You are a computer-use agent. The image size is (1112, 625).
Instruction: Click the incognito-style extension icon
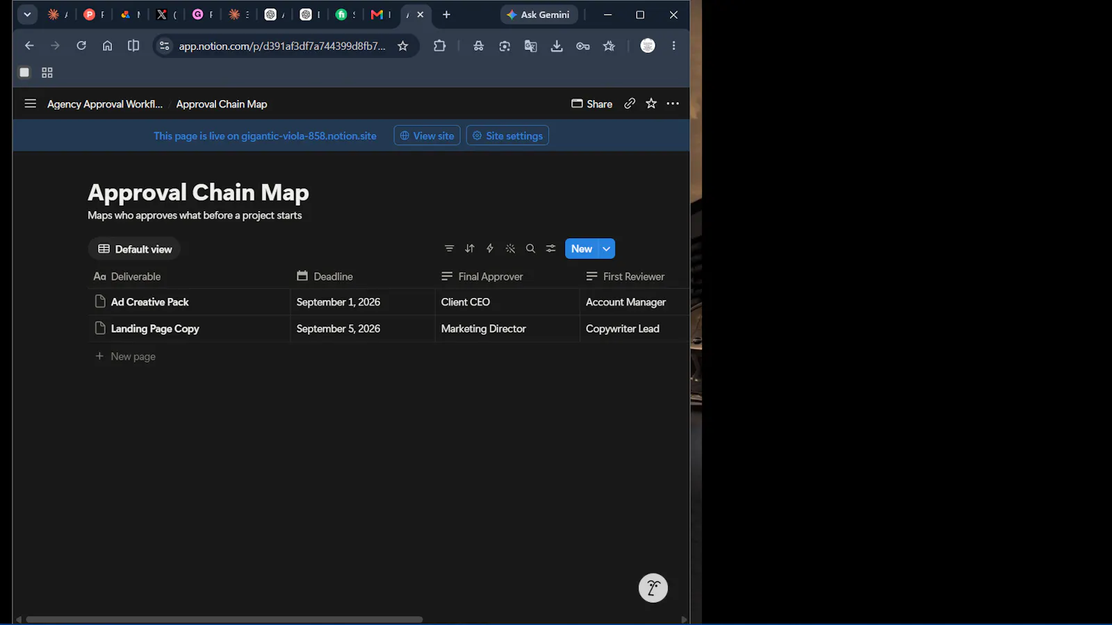(478, 46)
